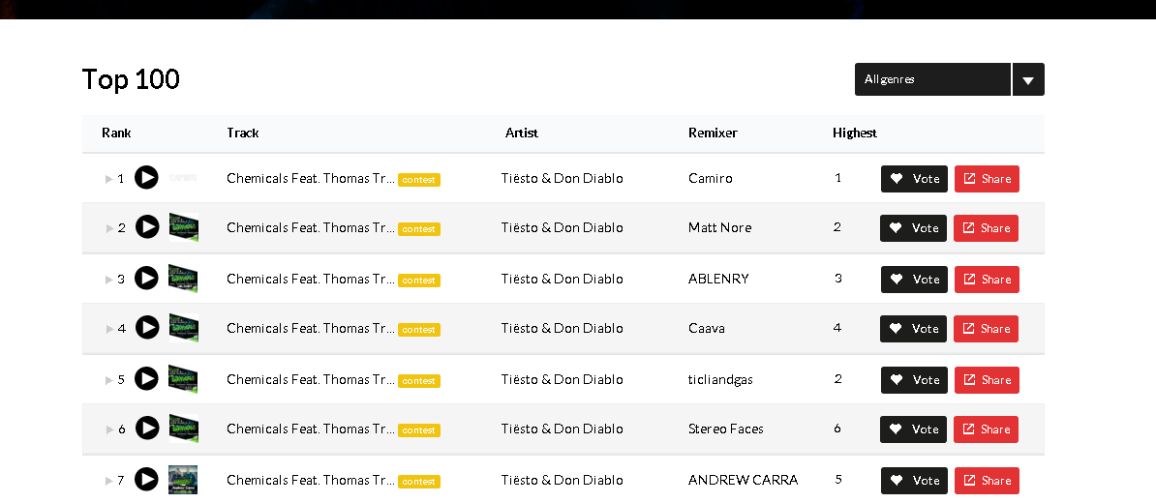The image size is (1156, 503).
Task: Vote for the Camiro remix
Action: click(x=914, y=179)
